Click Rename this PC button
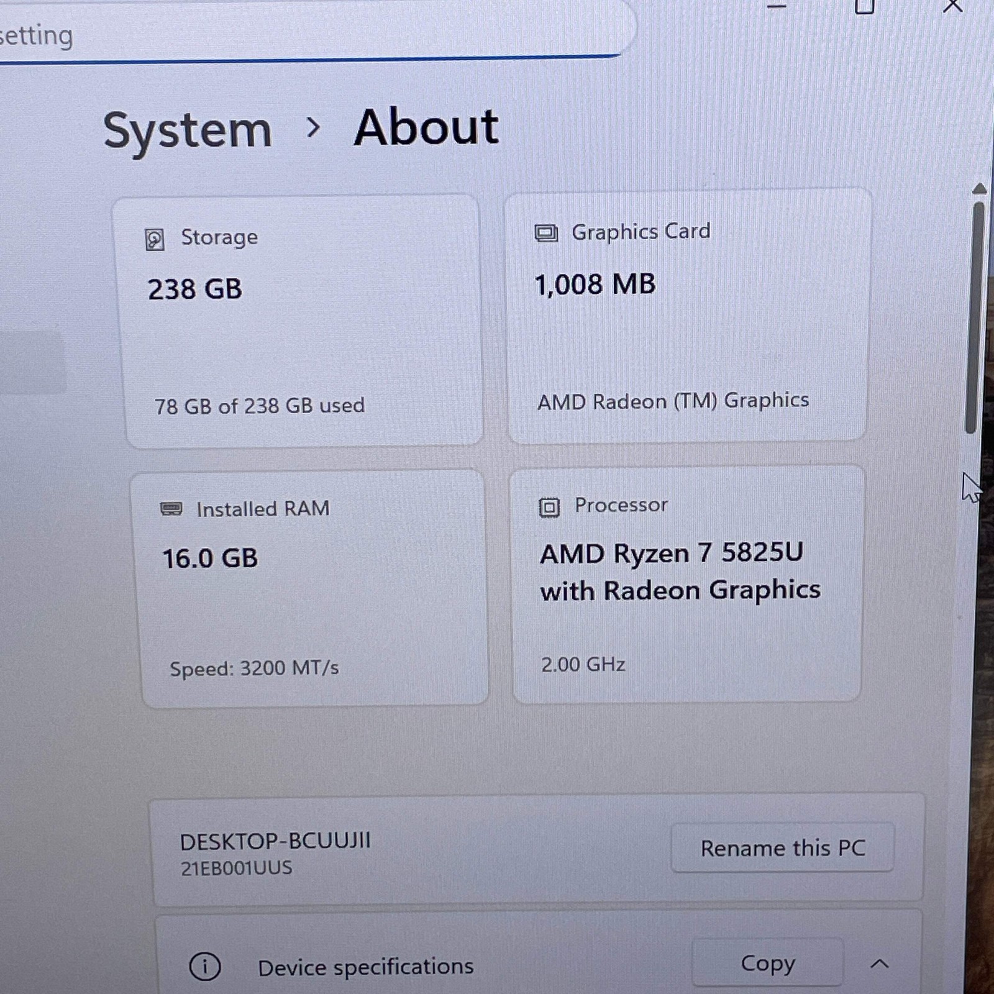 pyautogui.click(x=783, y=848)
